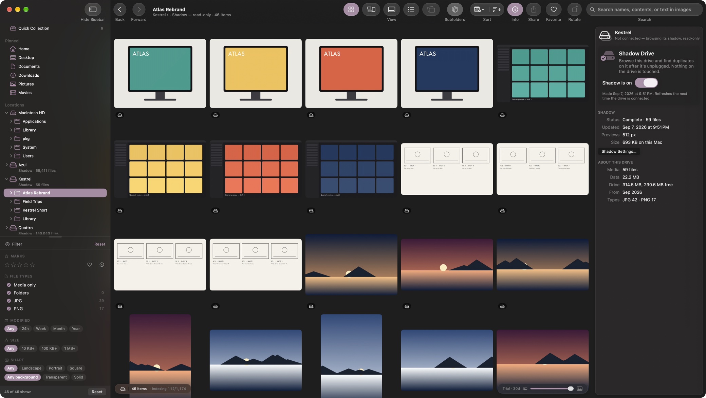This screenshot has width=706, height=398.
Task: Click the search field
Action: tap(644, 10)
